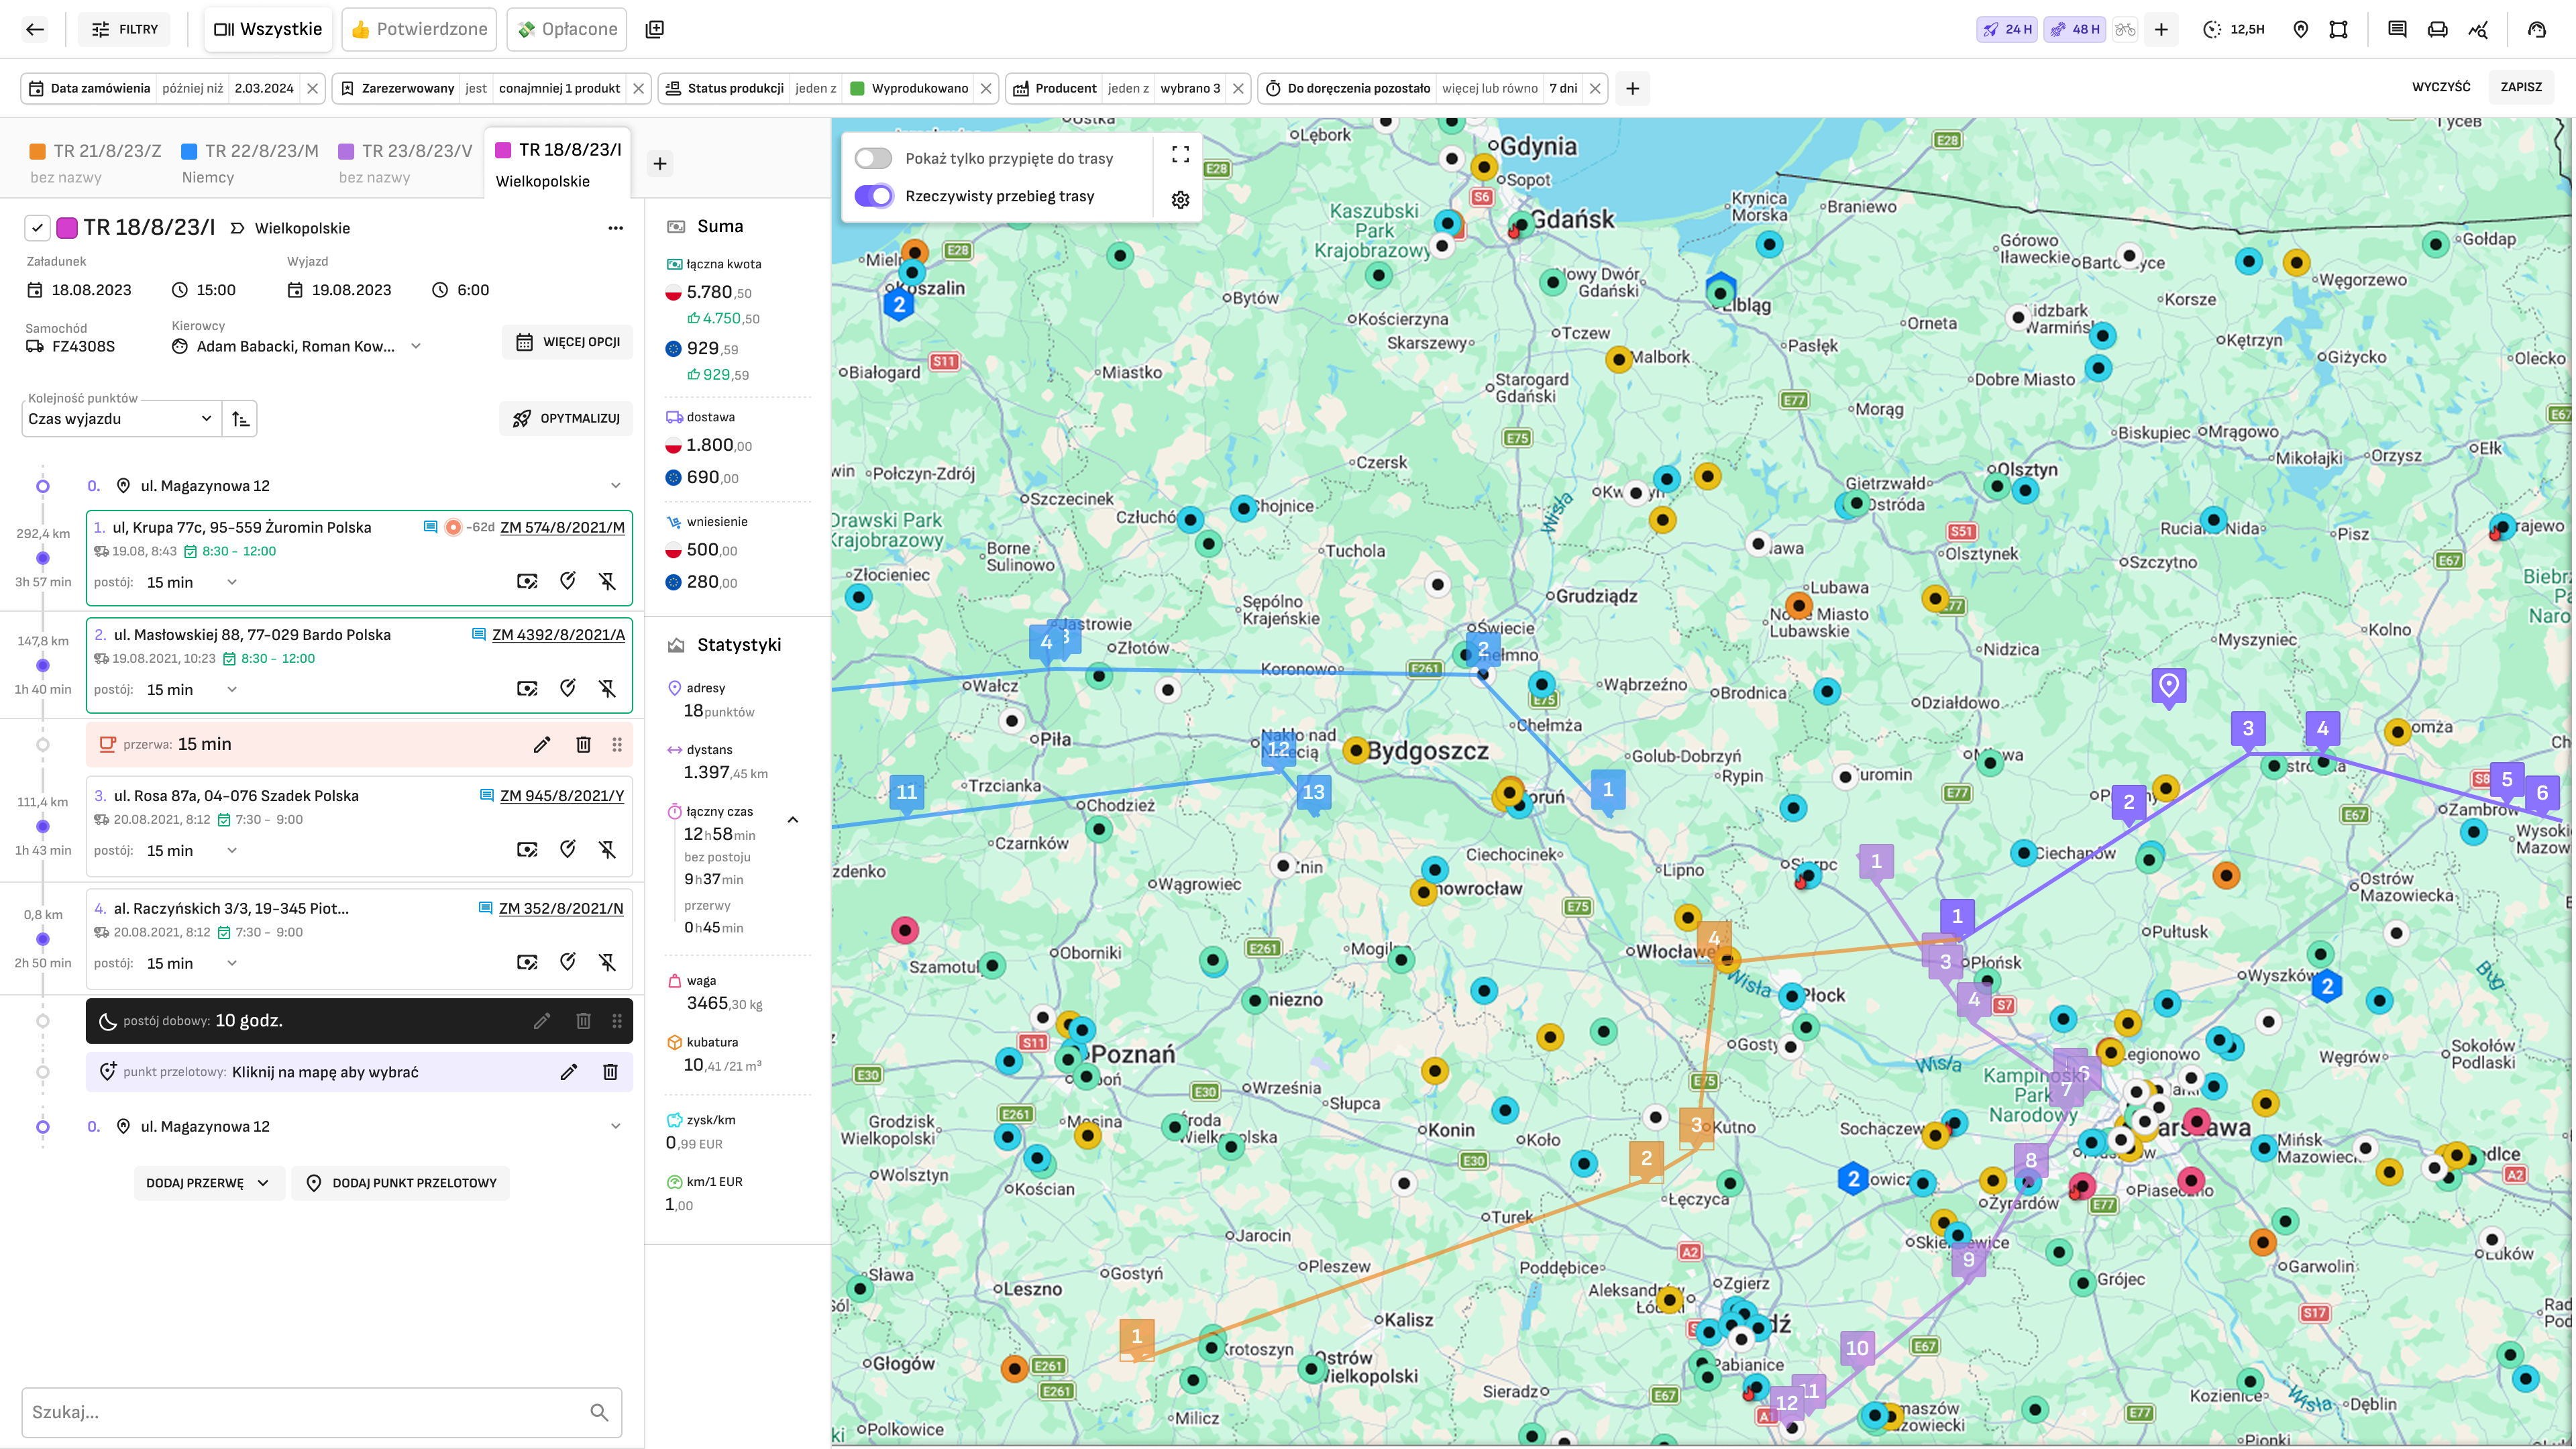This screenshot has width=2576, height=1449.
Task: Open the route three-dots menu
Action: click(616, 228)
